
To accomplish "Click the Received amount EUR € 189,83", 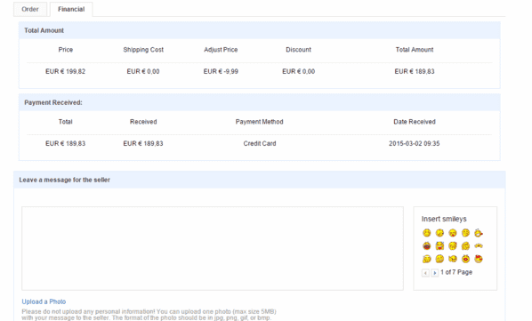I will pos(143,144).
